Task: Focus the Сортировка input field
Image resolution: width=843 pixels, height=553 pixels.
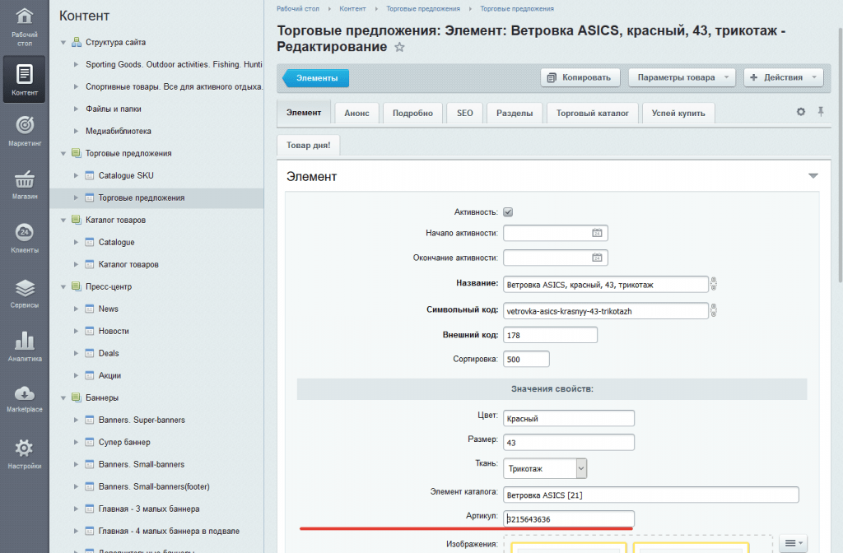Action: pos(526,359)
